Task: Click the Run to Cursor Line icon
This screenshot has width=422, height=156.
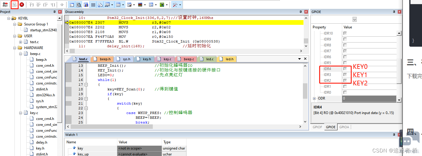Action: 53,5
